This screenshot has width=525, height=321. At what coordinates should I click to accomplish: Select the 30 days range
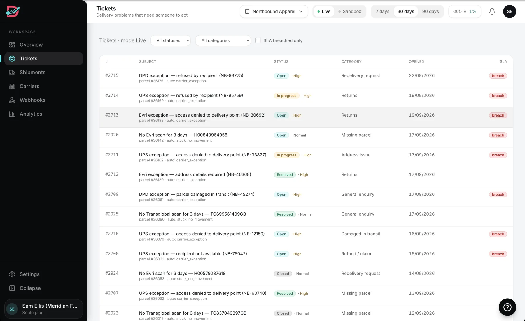(x=406, y=11)
